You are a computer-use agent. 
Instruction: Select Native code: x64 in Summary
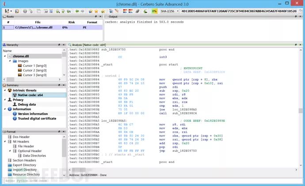pyautogui.click(x=30, y=95)
